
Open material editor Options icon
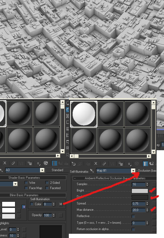pos(67,142)
